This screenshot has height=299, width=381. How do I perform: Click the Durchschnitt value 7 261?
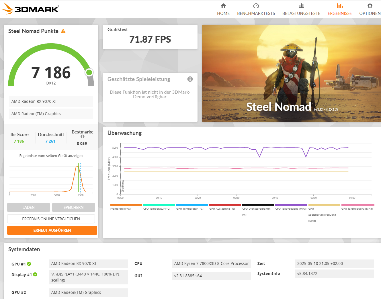coord(50,141)
